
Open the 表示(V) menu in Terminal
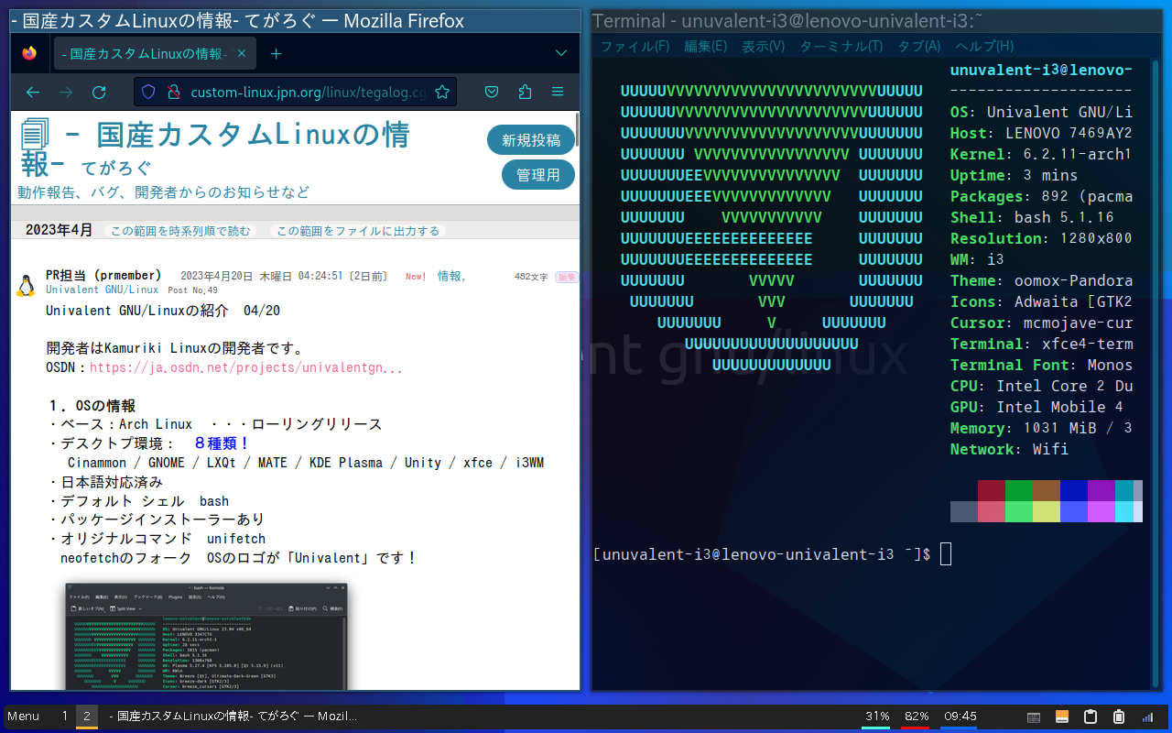click(763, 46)
